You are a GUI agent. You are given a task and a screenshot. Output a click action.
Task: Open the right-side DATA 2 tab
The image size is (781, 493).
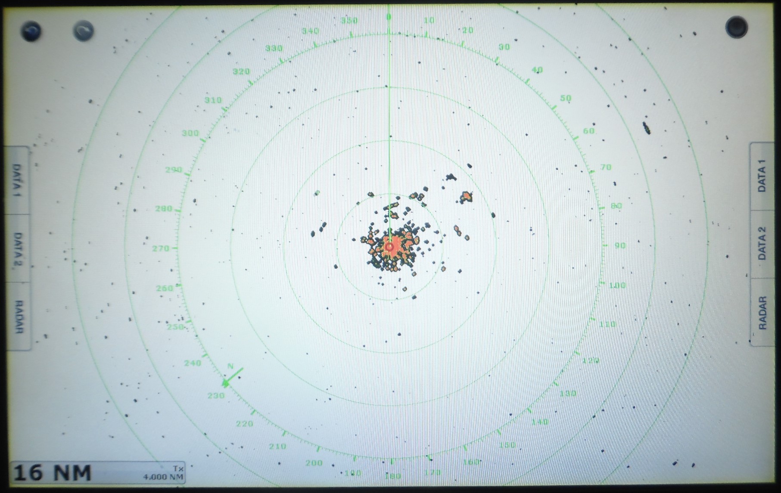pos(762,243)
